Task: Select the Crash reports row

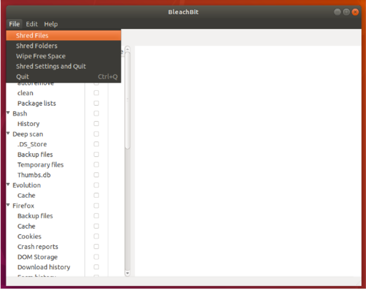Action: [x=38, y=247]
